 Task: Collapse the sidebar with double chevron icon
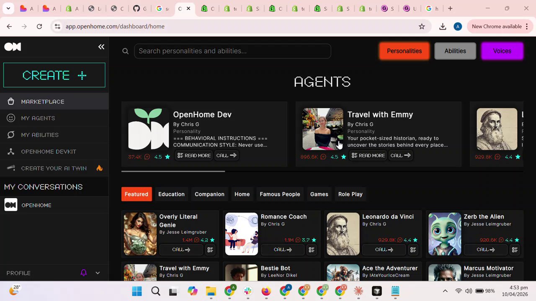[101, 47]
